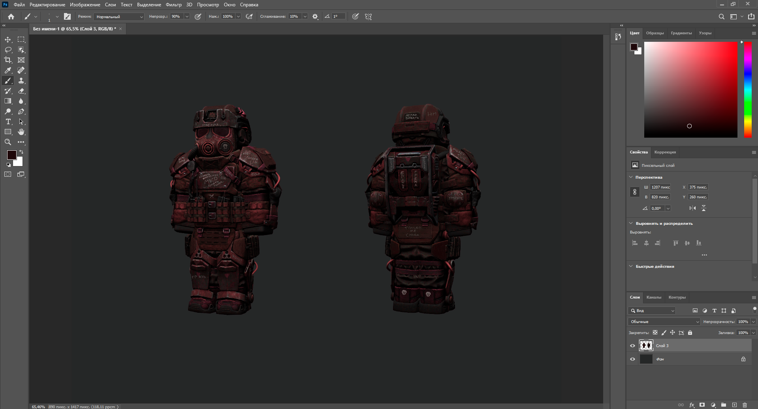Select the Lasso tool
The height and width of the screenshot is (409, 758).
(8, 50)
